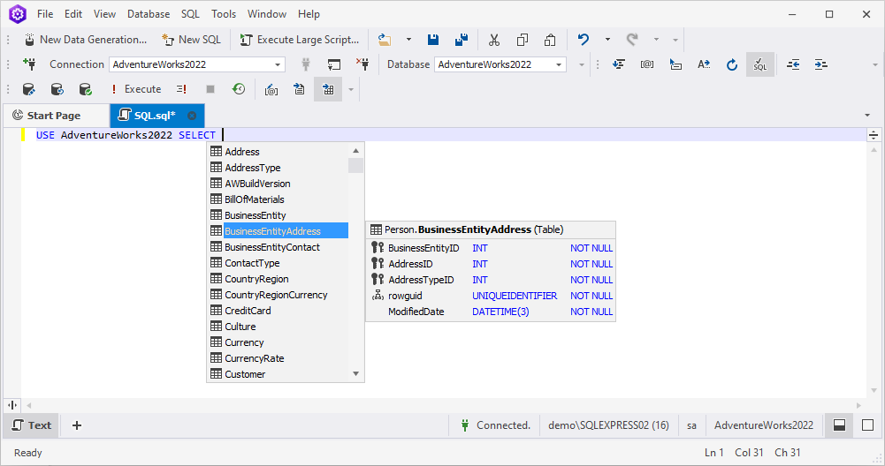885x466 pixels.
Task: Create a New SQL document
Action: 191,40
